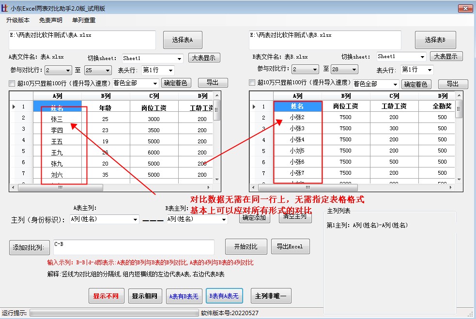
Task: Open the 单列查重 menu
Action: pyautogui.click(x=84, y=20)
